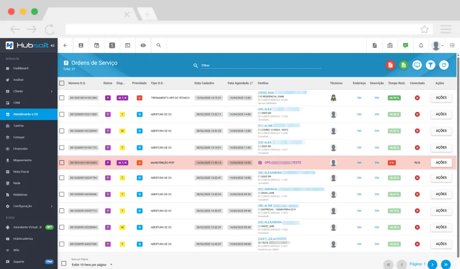Click the orange A priority badge in MANUTENÇÃO POP row

[140, 163]
